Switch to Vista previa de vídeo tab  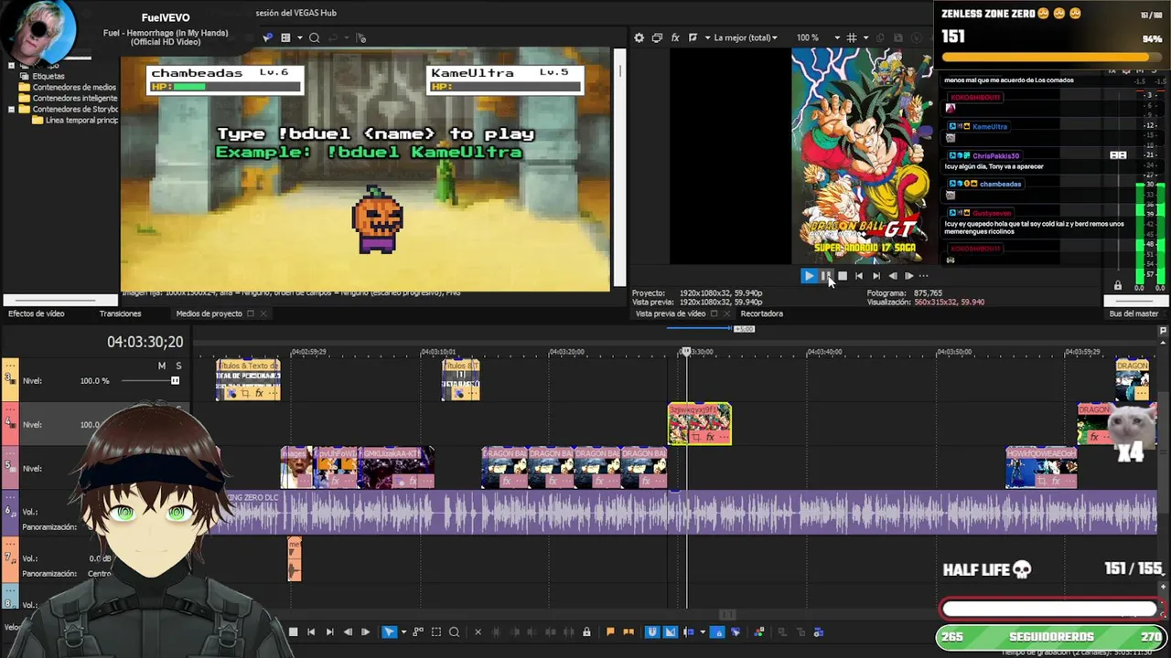[671, 313]
